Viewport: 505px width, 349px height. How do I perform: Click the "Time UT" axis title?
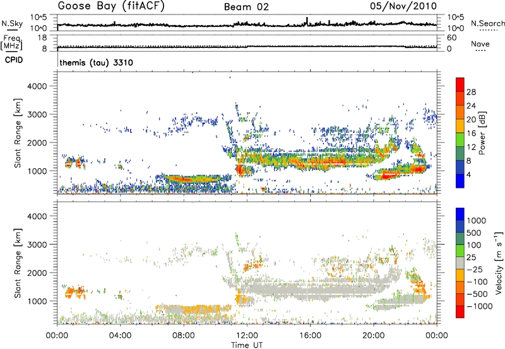click(247, 345)
